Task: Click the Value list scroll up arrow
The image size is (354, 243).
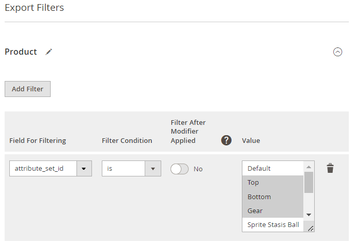Action: click(x=309, y=167)
